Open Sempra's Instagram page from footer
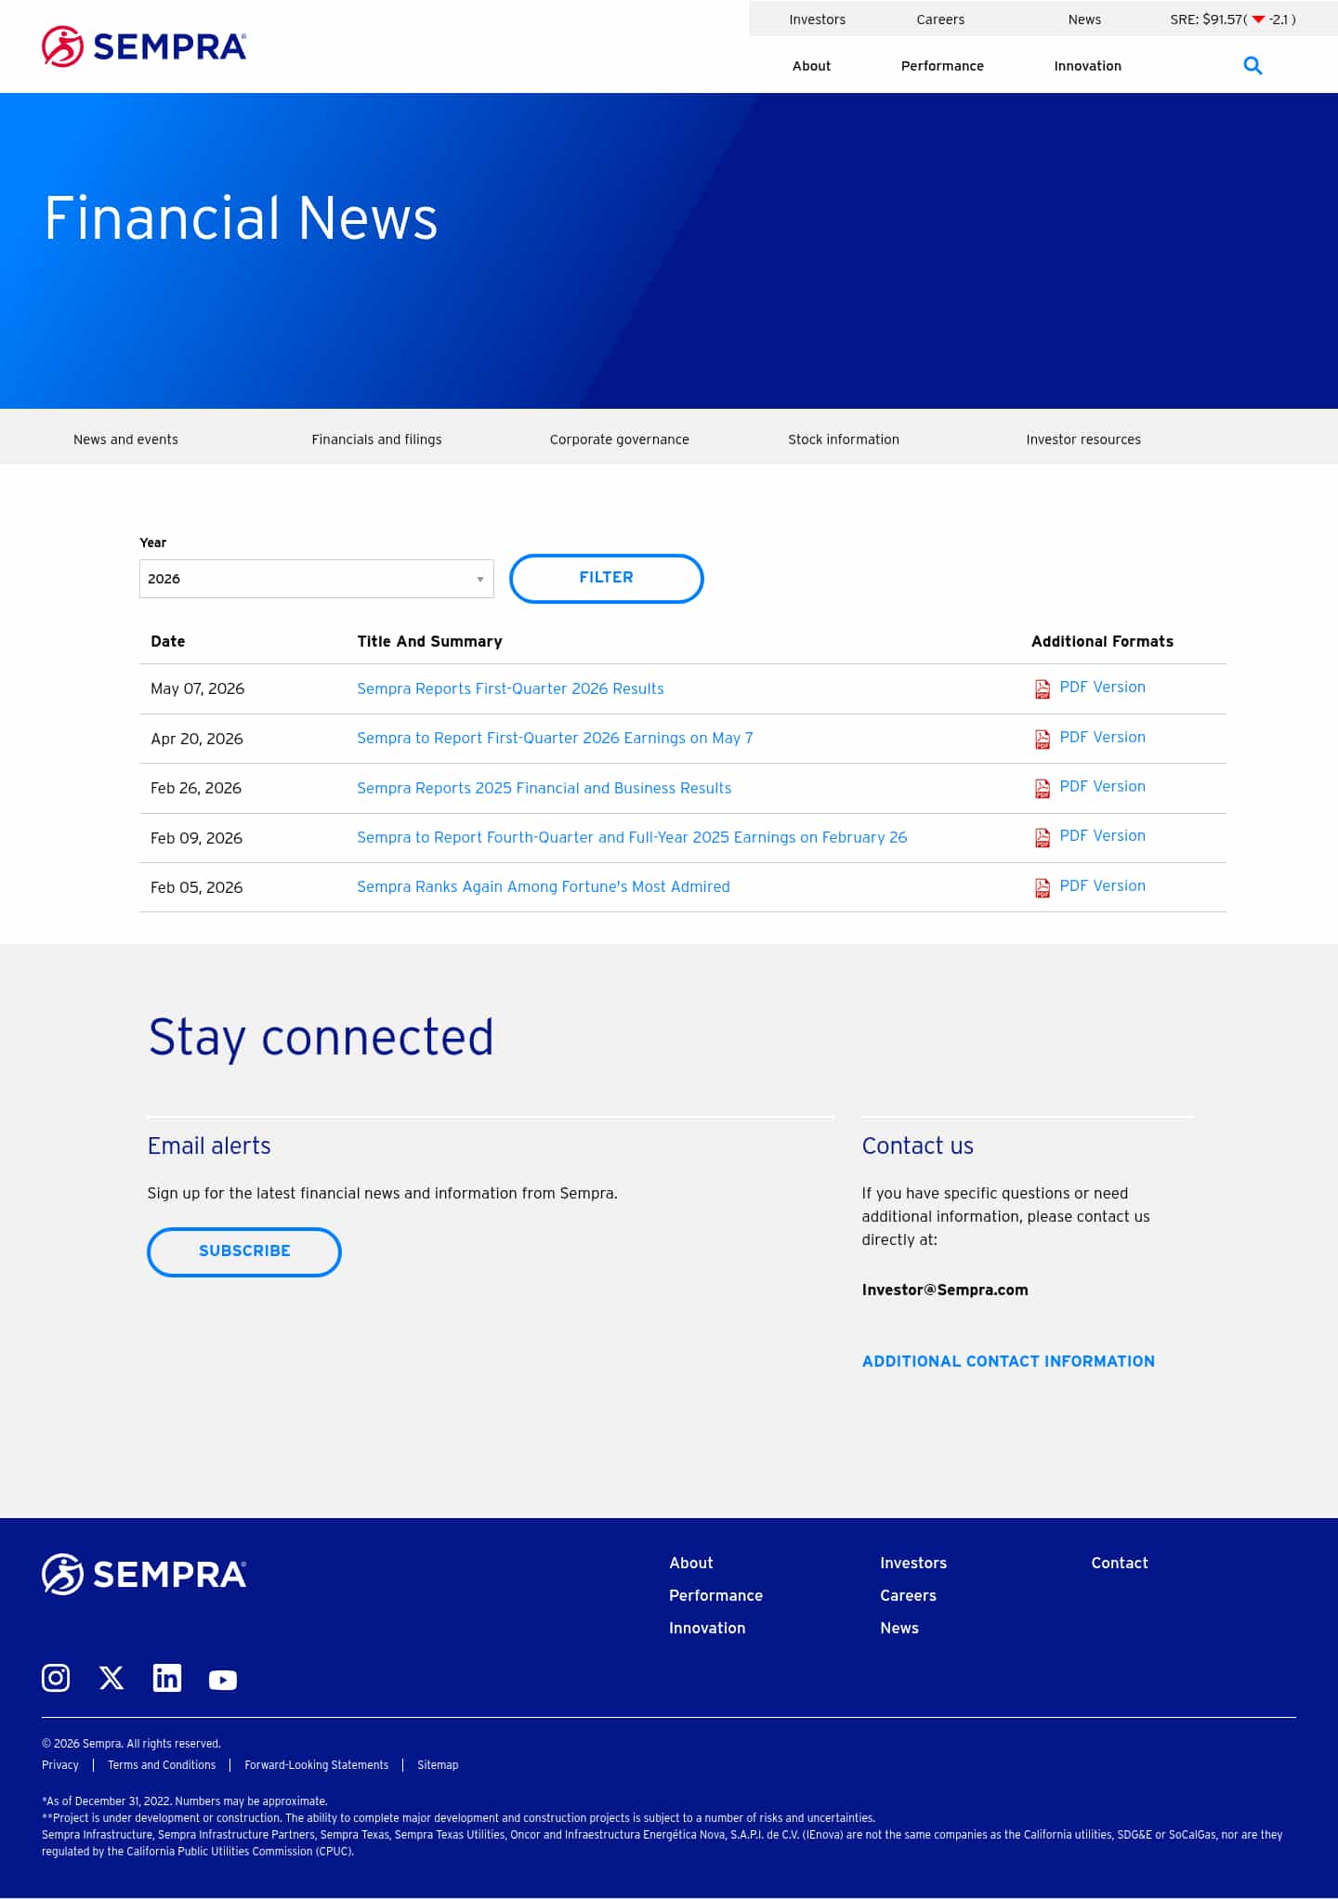Image resolution: width=1338 pixels, height=1899 pixels. click(56, 1678)
